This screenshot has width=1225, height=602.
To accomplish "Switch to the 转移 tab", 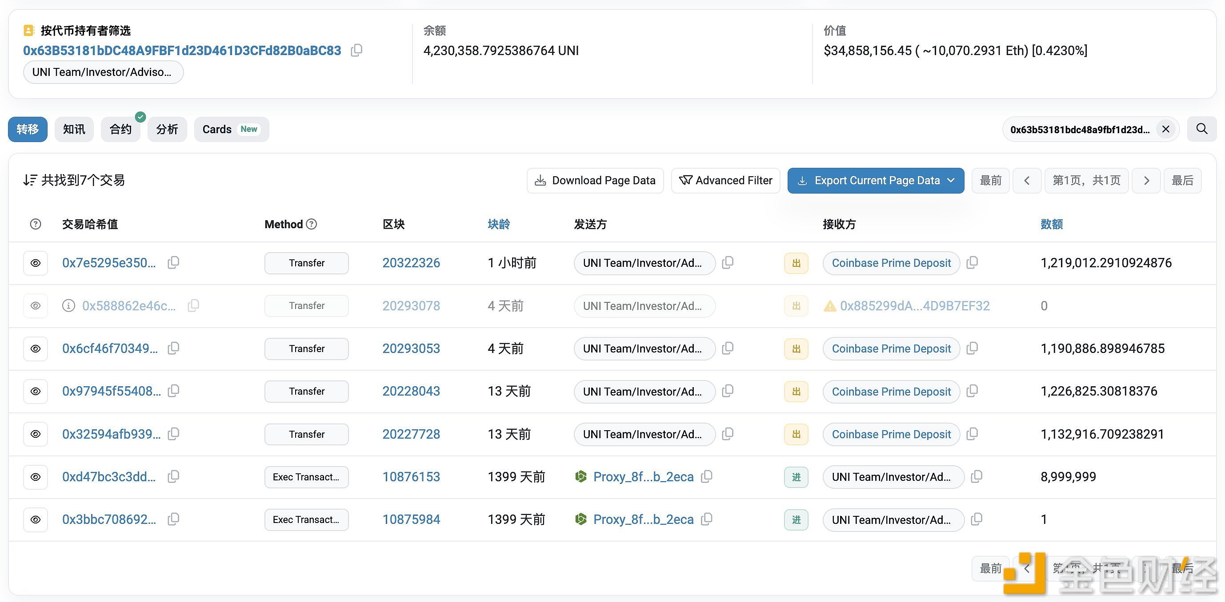I will click(28, 129).
